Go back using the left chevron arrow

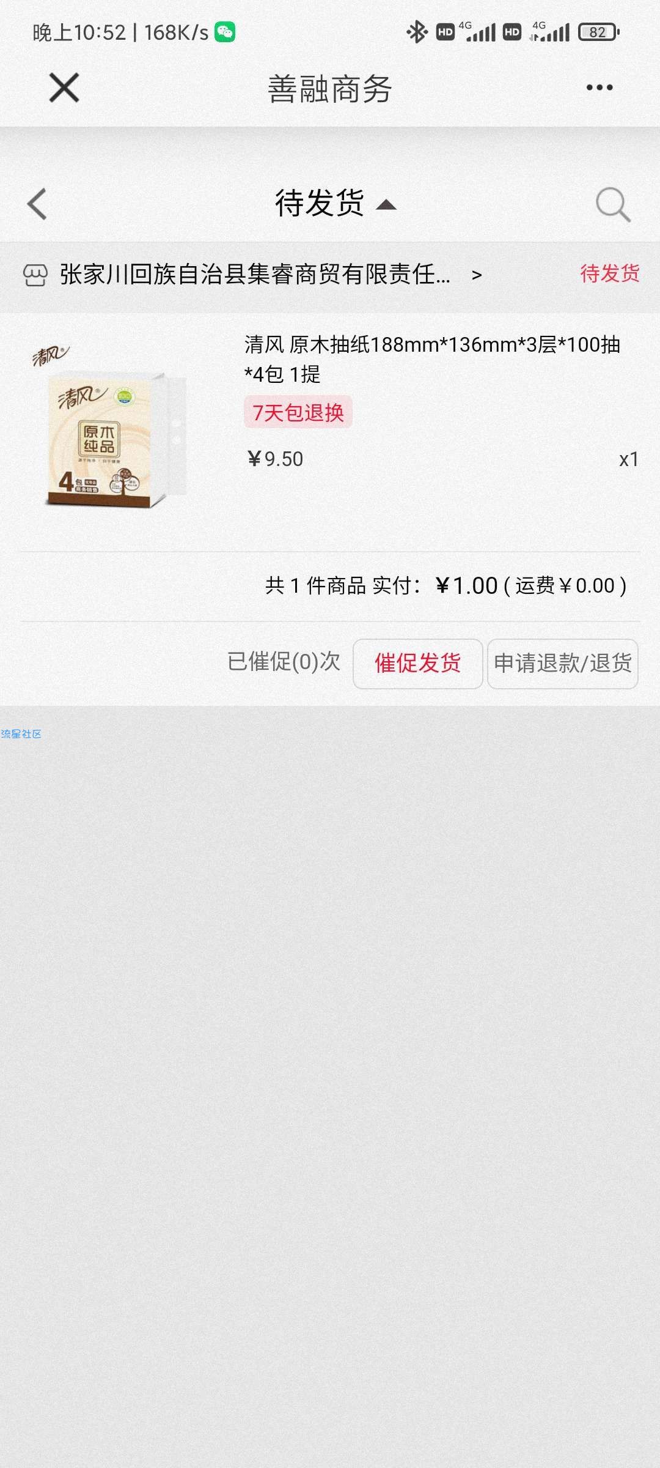pyautogui.click(x=37, y=204)
